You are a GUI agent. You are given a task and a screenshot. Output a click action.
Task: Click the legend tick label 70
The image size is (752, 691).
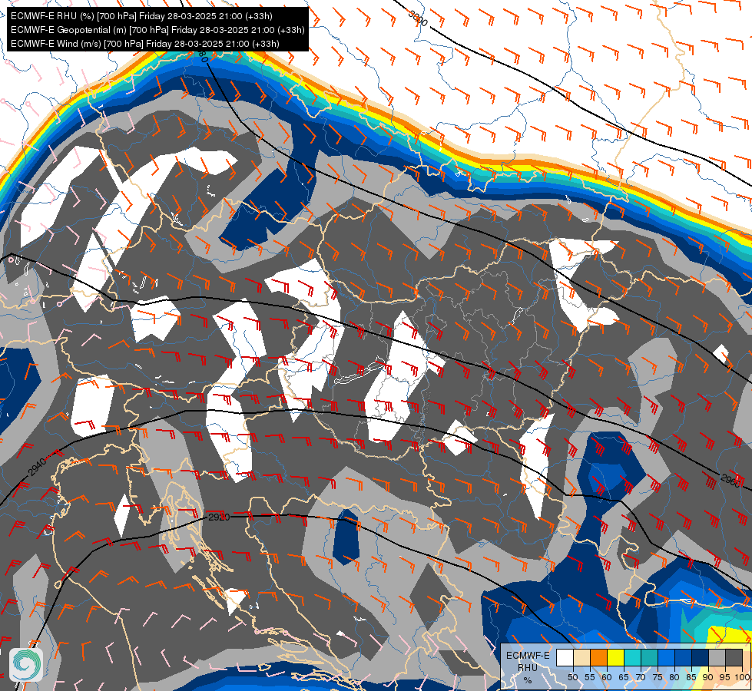click(x=641, y=677)
